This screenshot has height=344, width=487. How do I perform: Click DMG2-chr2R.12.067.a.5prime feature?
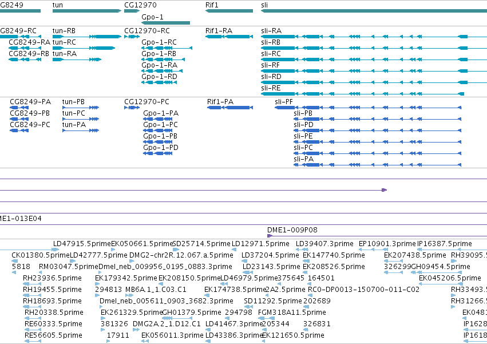coord(132,261)
